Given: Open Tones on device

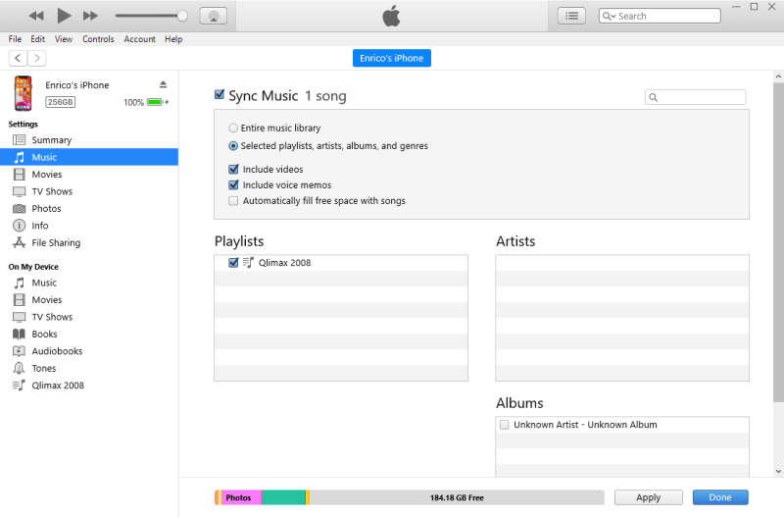Looking at the screenshot, I should click(x=89, y=368).
